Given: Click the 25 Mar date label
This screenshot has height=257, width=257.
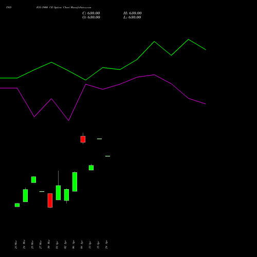Looking at the screenshot, I should [x=32, y=245].
